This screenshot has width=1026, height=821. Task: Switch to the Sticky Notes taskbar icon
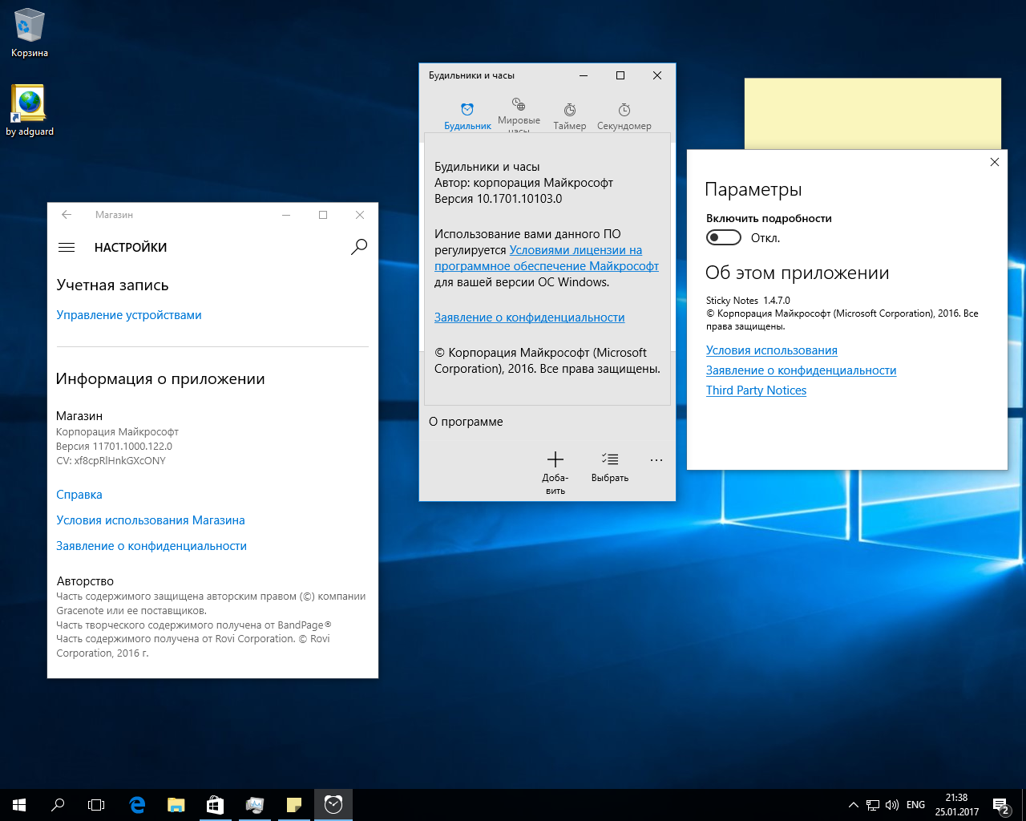[293, 805]
